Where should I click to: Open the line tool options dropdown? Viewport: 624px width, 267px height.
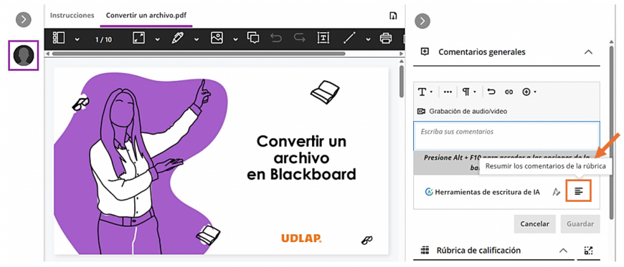click(x=368, y=39)
